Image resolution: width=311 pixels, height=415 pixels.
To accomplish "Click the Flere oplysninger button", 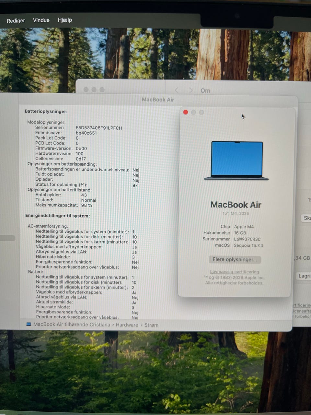I will click(235, 259).
